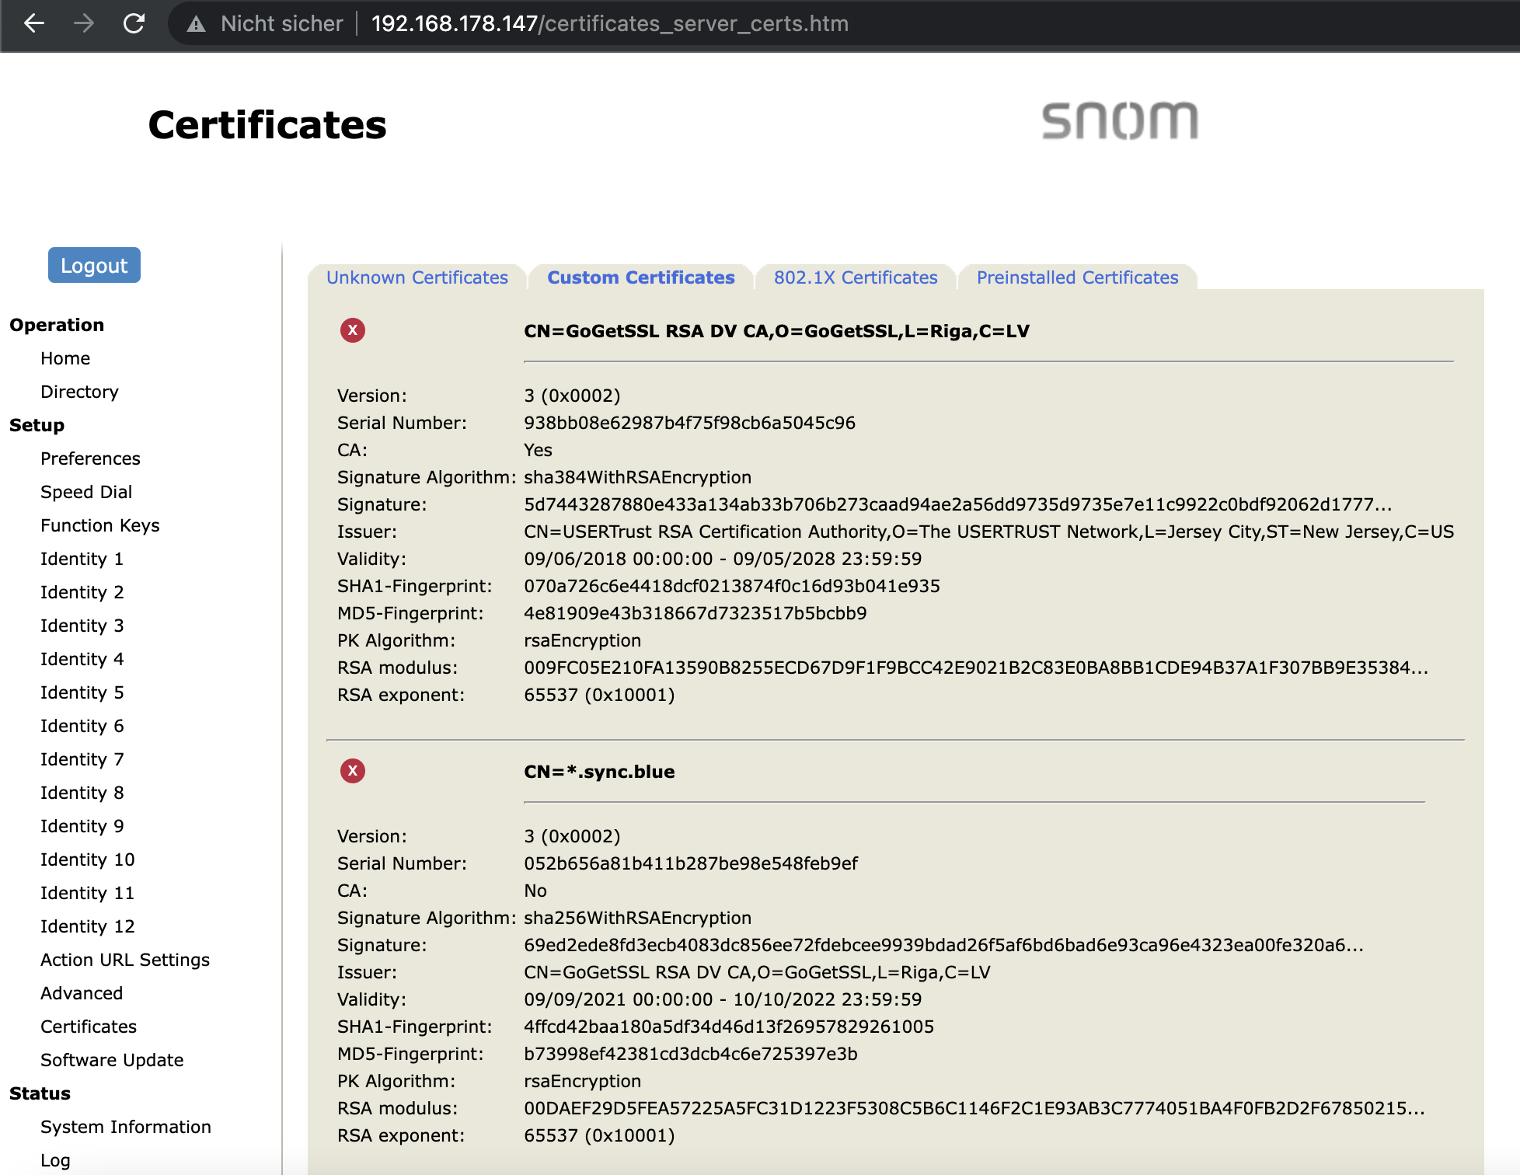1520x1175 pixels.
Task: Click the Nicht sicher warning icon
Action: 194,23
